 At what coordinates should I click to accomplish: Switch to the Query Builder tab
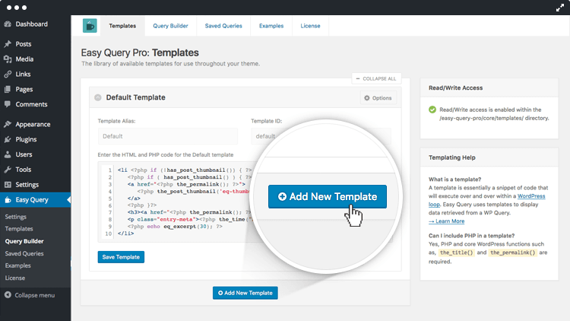tap(170, 26)
